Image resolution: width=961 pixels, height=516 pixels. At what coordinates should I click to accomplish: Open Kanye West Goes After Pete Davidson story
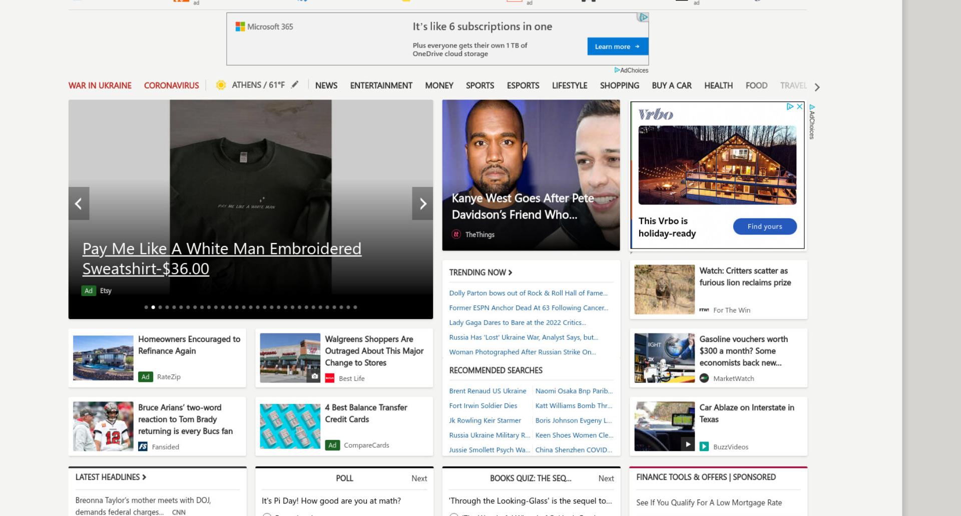pos(523,206)
